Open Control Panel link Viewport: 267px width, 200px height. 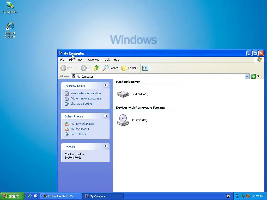[79, 134]
